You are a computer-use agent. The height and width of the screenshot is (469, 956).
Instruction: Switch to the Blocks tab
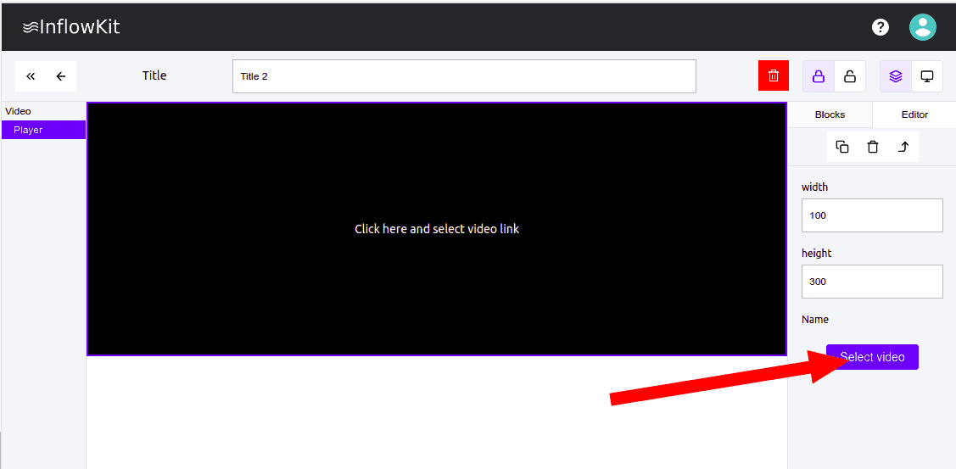830,114
